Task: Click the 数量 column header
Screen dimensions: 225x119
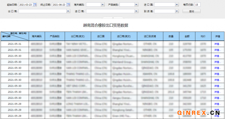Action: pos(171,36)
